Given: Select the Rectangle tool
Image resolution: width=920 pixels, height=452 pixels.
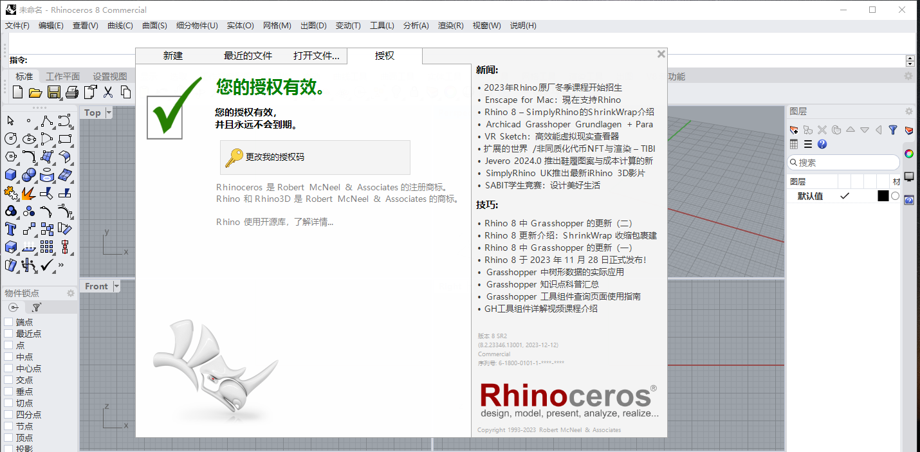Looking at the screenshot, I should pos(65,139).
